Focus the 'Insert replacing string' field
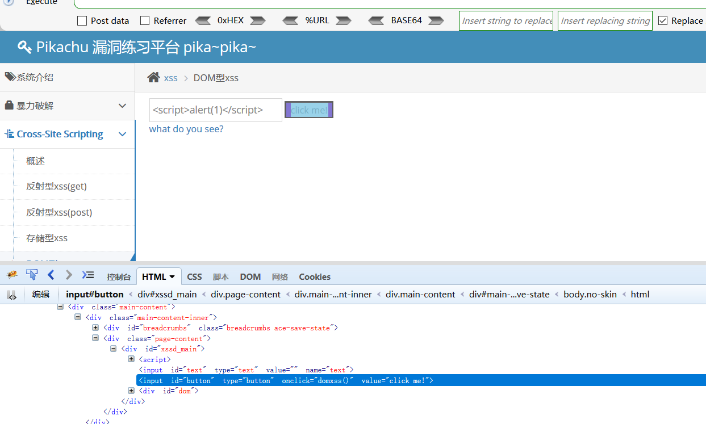 (x=605, y=20)
